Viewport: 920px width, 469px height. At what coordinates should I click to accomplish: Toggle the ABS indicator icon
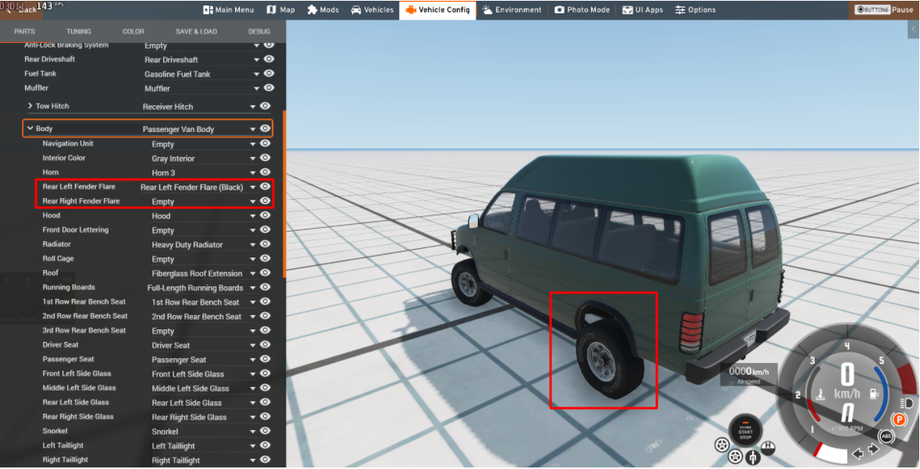[886, 436]
